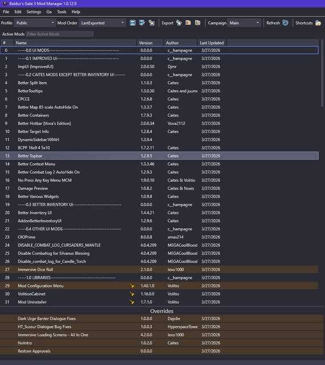Click the Last Updated column header
Screen dimensions: 325x365
[212, 43]
